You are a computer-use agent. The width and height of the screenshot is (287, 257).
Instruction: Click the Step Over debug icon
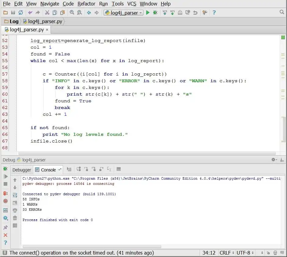(x=79, y=169)
